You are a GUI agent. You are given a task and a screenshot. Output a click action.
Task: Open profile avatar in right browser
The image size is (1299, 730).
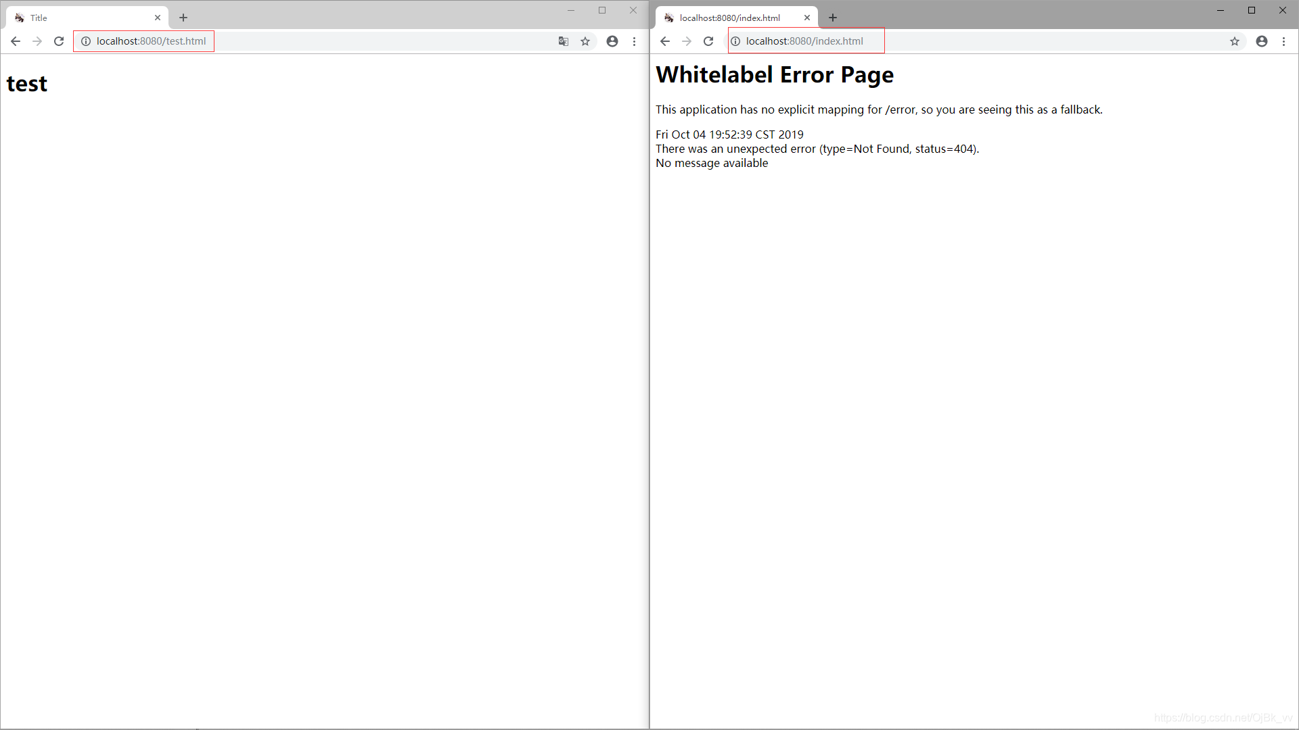(1262, 41)
